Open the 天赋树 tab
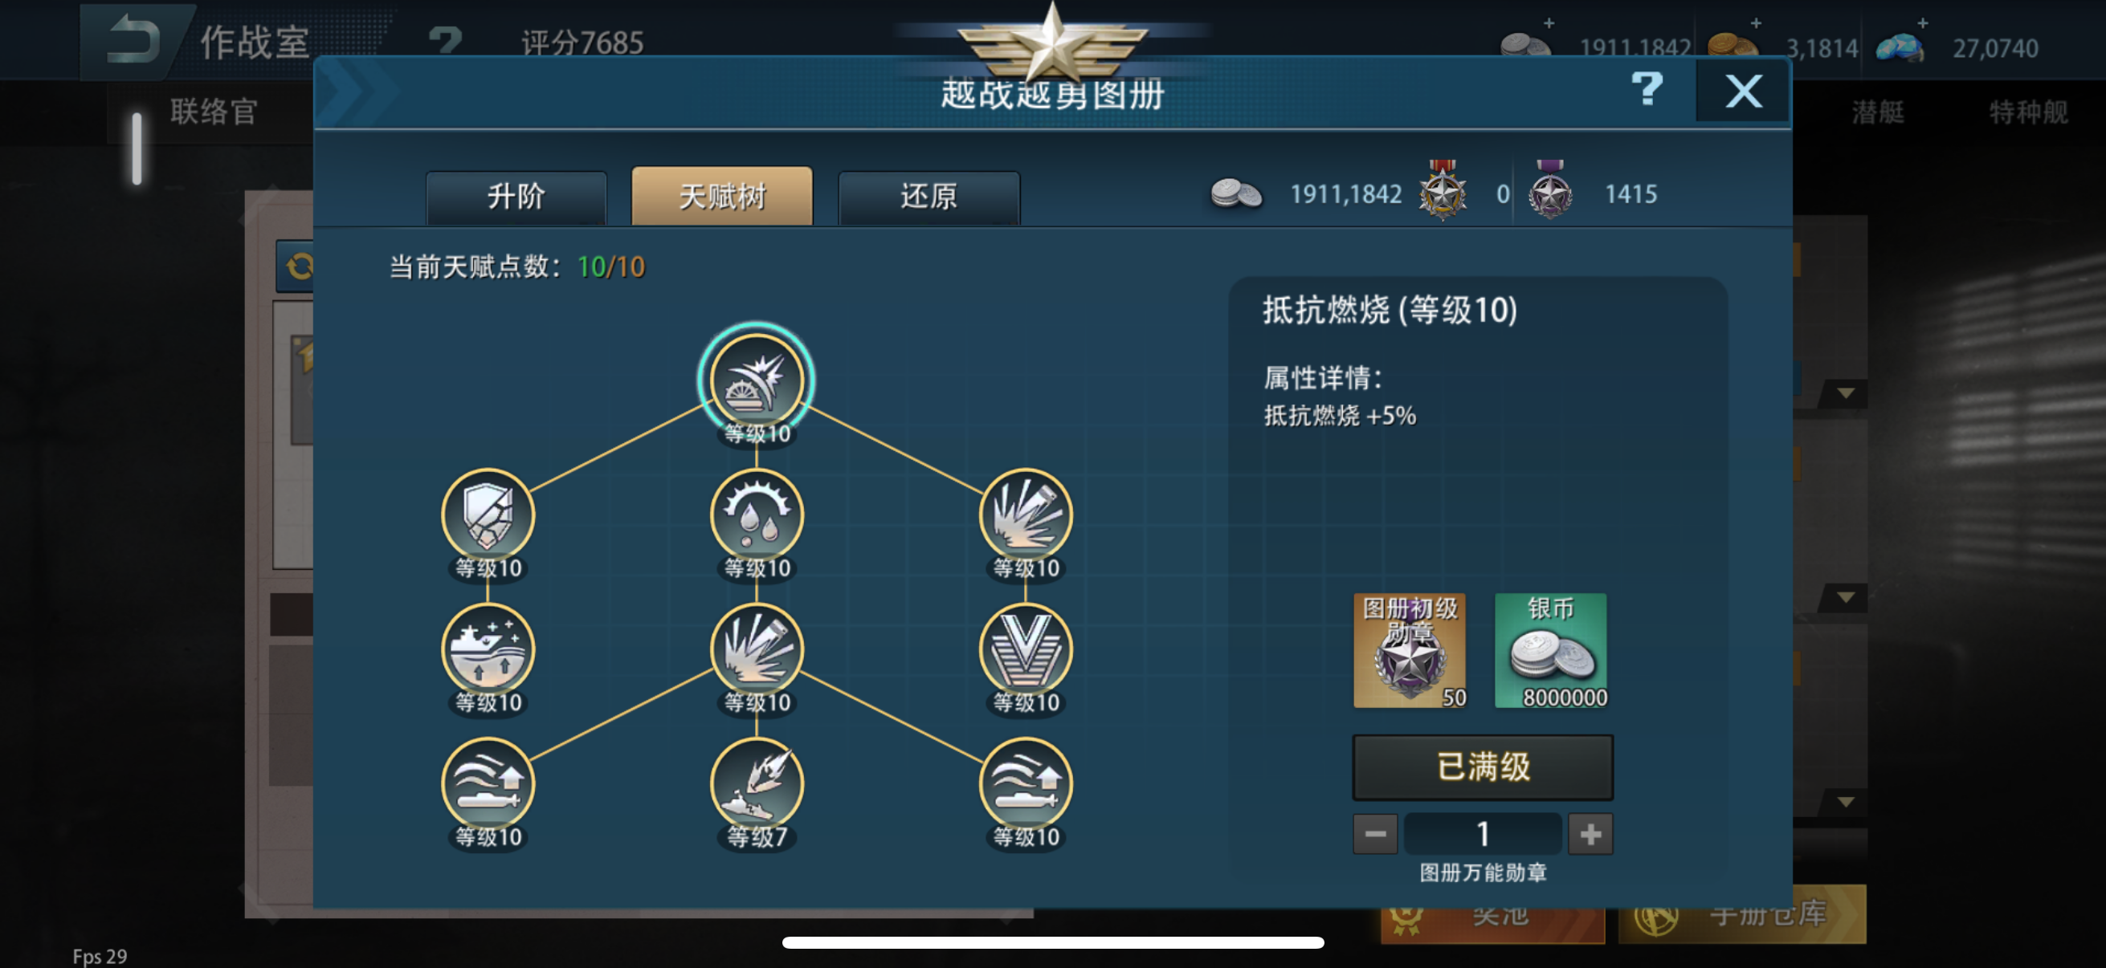The image size is (2106, 968). [x=722, y=196]
